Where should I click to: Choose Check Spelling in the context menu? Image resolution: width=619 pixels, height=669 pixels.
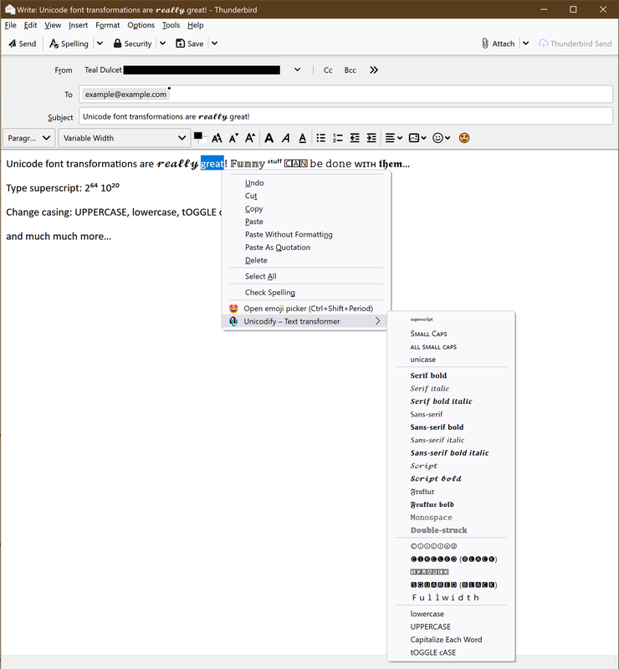(306, 292)
